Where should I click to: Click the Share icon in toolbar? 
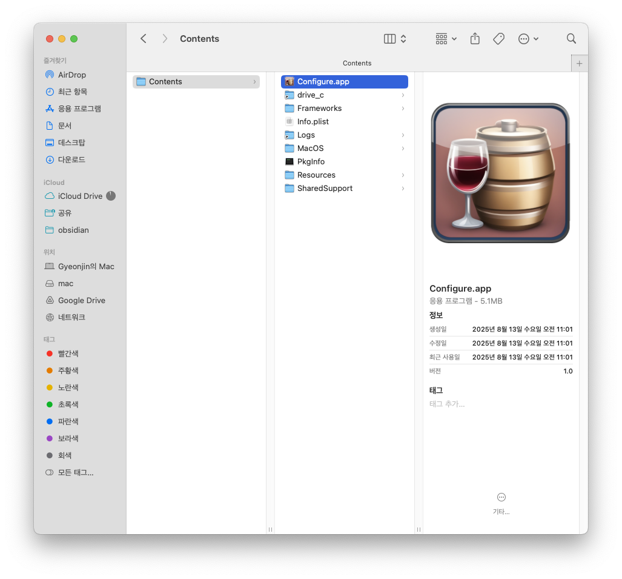tap(475, 39)
